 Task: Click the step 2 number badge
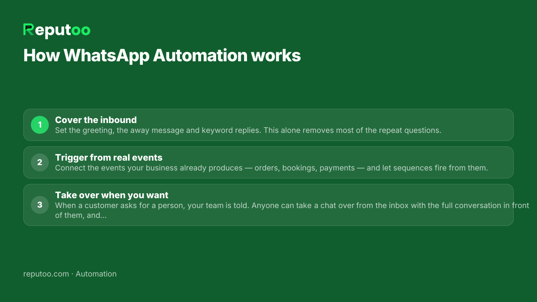coord(40,162)
